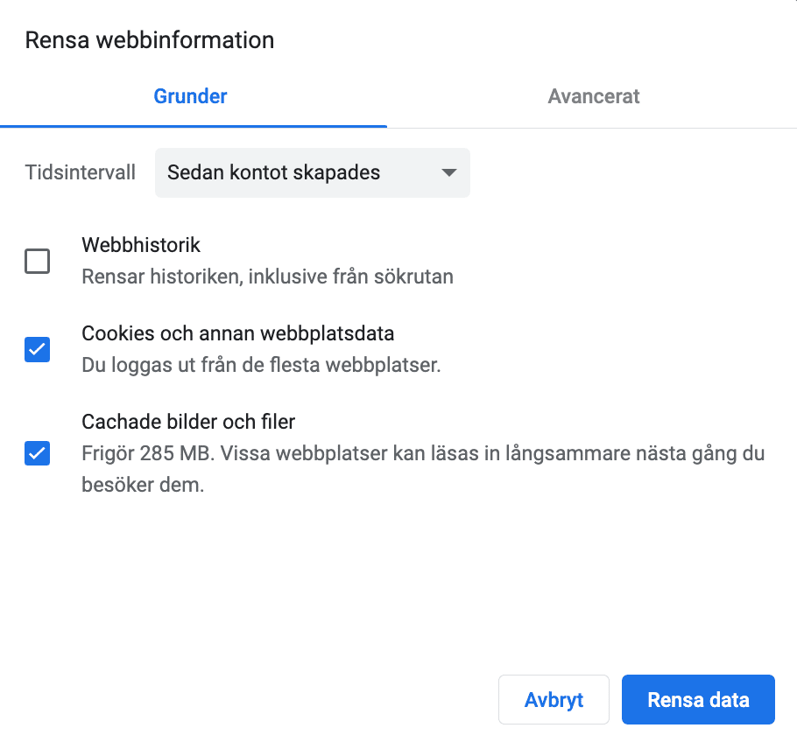Image resolution: width=797 pixels, height=742 pixels.
Task: Open the Avancerat tab
Action: tap(593, 96)
